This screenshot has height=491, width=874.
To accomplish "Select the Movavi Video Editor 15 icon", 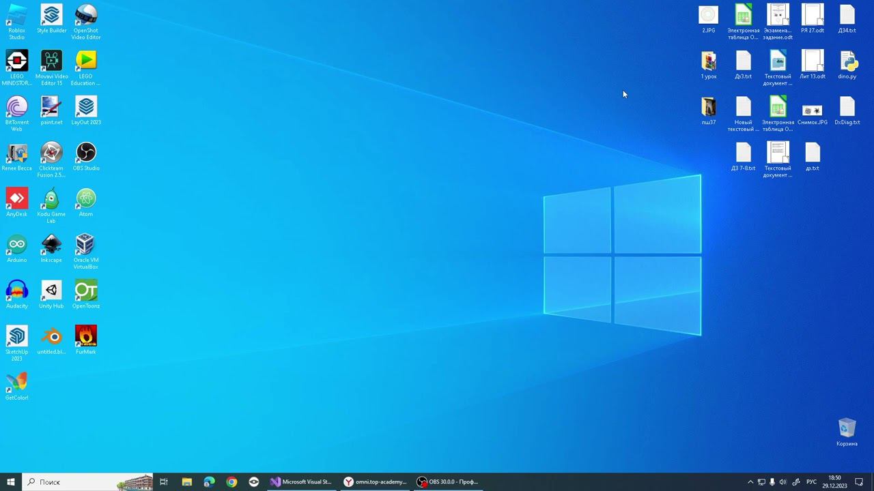I will pyautogui.click(x=51, y=68).
